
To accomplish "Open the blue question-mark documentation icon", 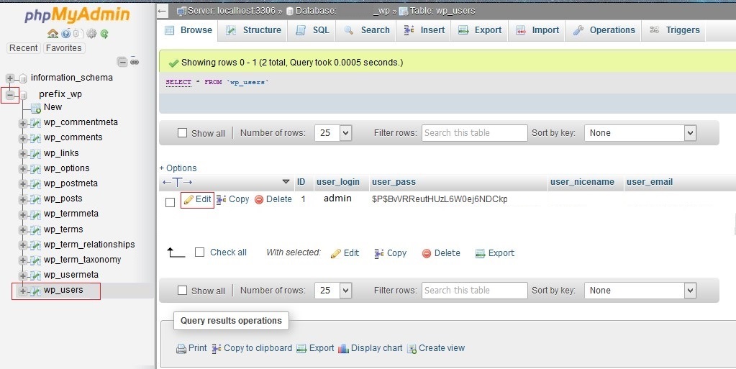I will 66,33.
